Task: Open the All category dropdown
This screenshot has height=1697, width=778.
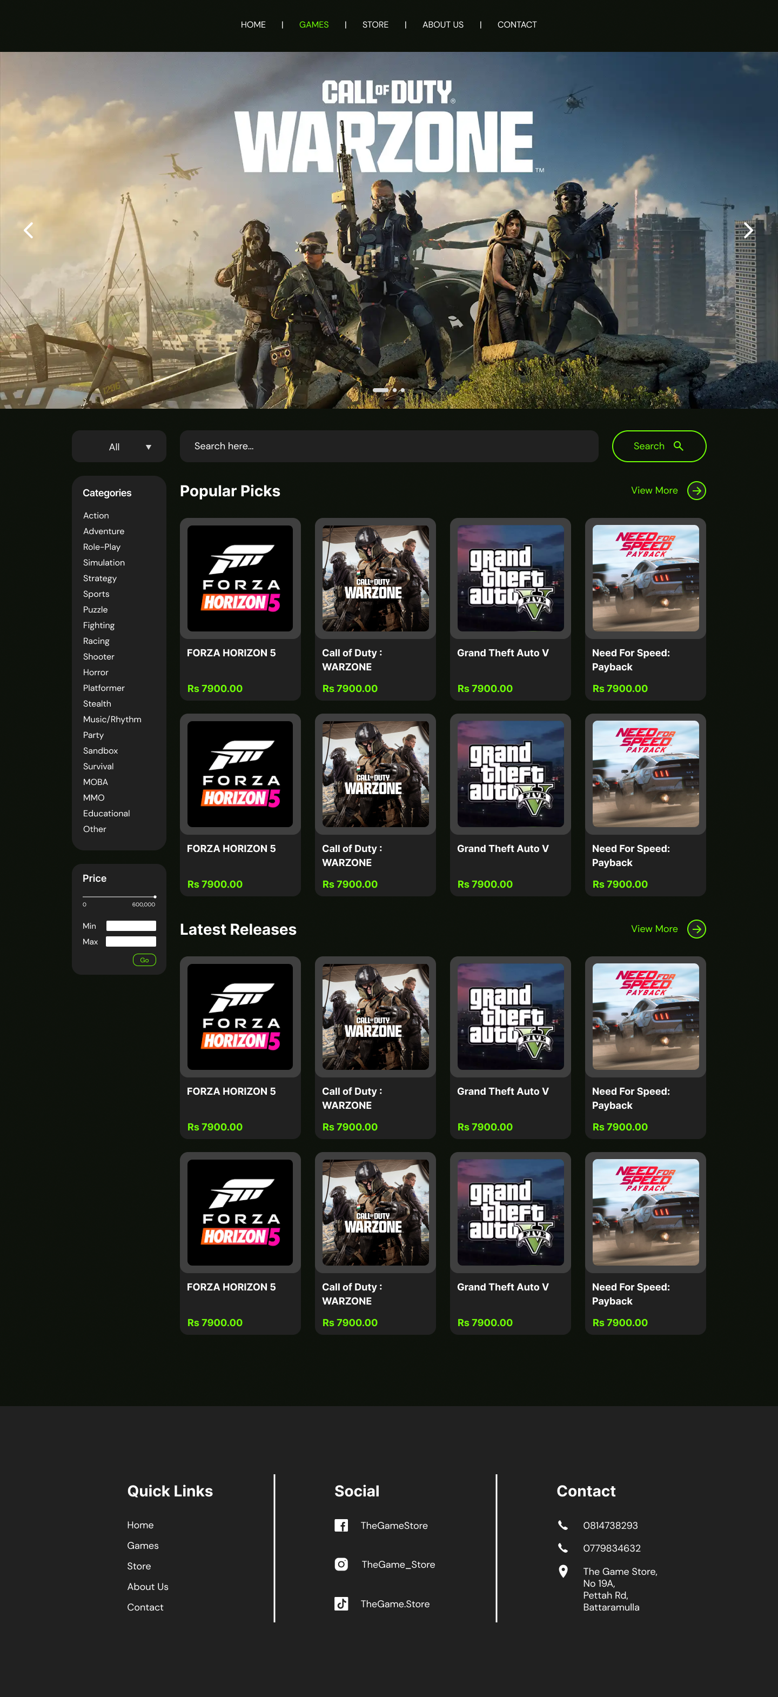Action: click(x=119, y=447)
